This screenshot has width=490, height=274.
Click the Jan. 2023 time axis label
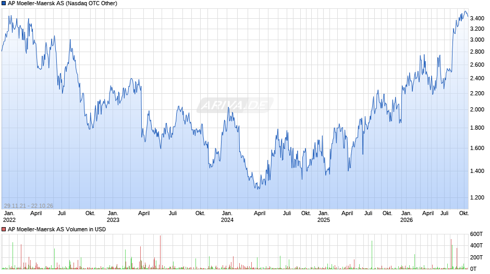pos(113,217)
